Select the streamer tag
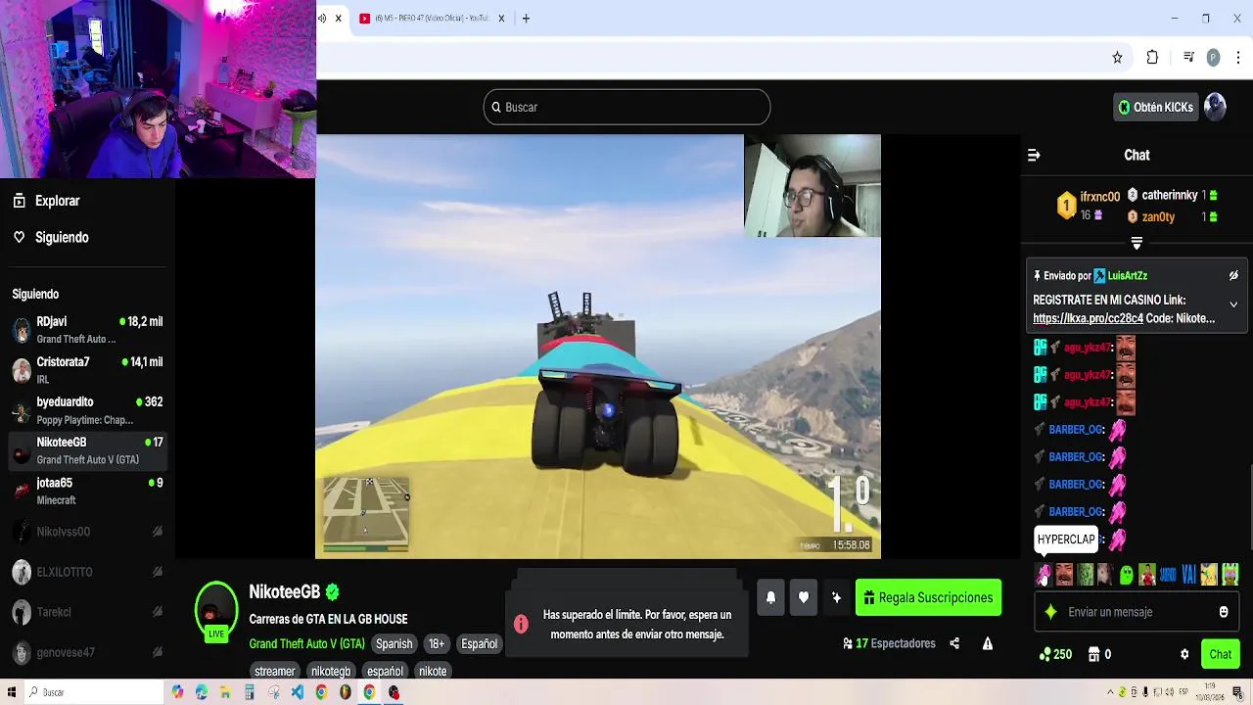The width and height of the screenshot is (1253, 705). click(x=274, y=671)
